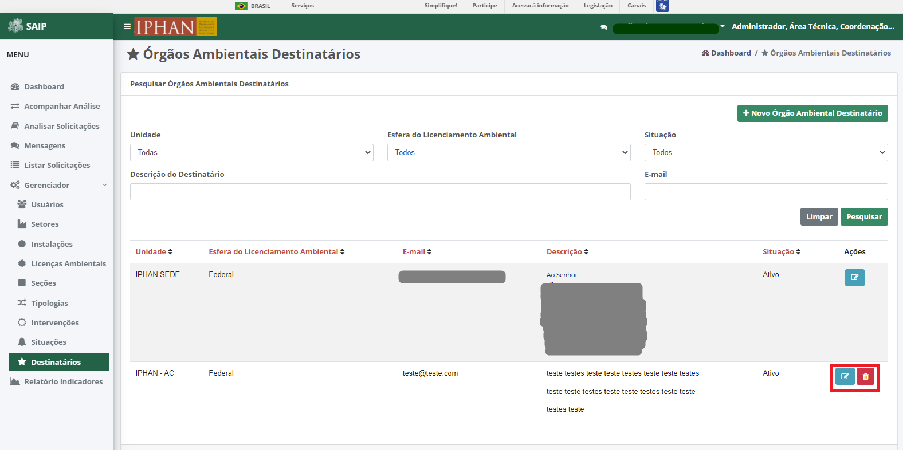Sort table by Situação column
The height and width of the screenshot is (453, 903).
[782, 252]
